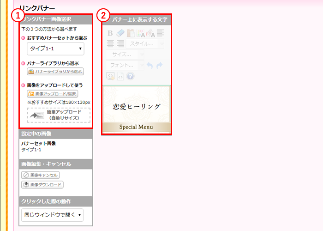Toggle bold text formatting
Viewport: 323px width, 231px height.
pos(110,33)
